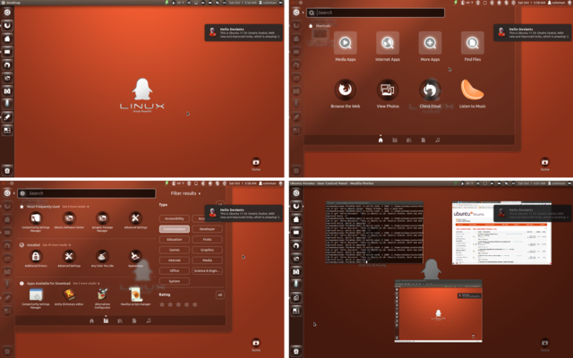Select Home lens tab in Shortcuts Dash
573x358 pixels.
(x=381, y=140)
